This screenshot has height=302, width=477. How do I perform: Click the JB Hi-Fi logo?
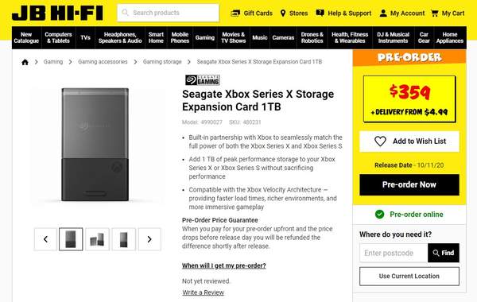(57, 13)
